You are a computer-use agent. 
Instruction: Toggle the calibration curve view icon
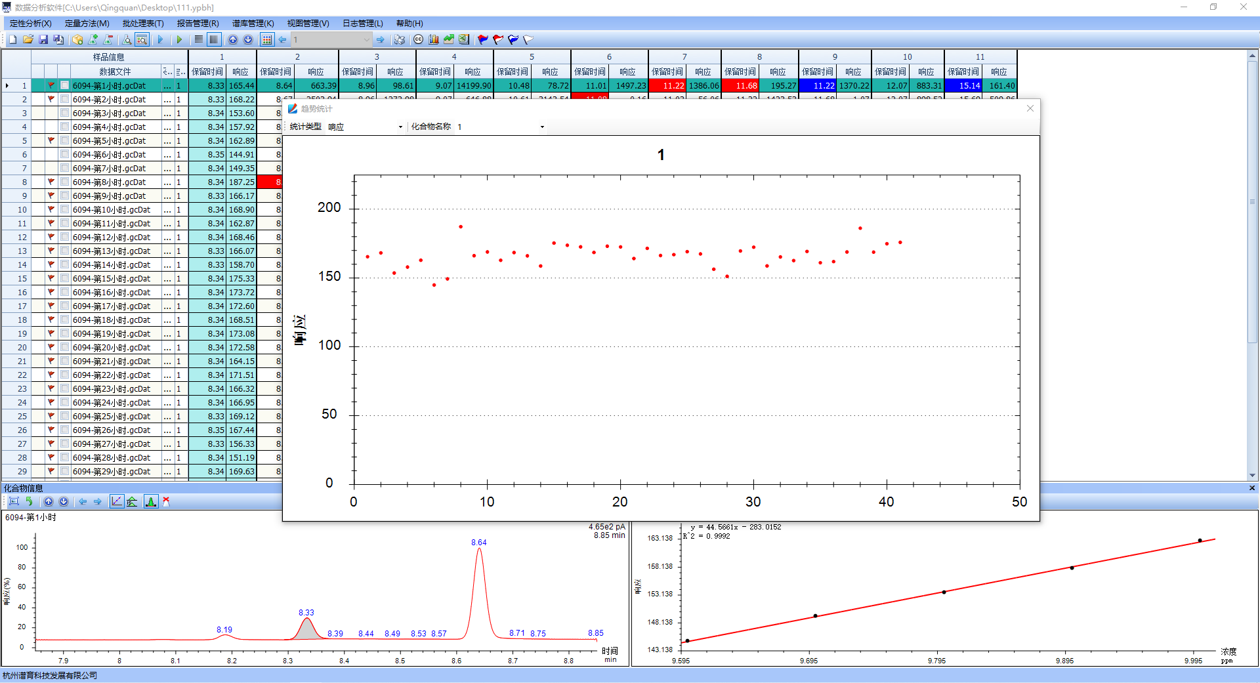click(x=116, y=502)
